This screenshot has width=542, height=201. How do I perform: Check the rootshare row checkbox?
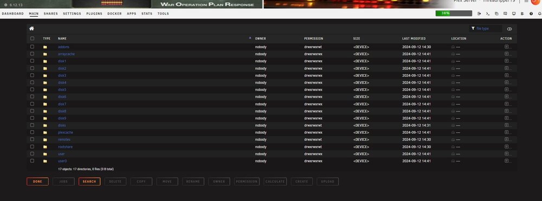[32, 146]
